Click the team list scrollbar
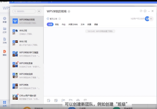The width and height of the screenshot is (157, 109). click(43, 40)
